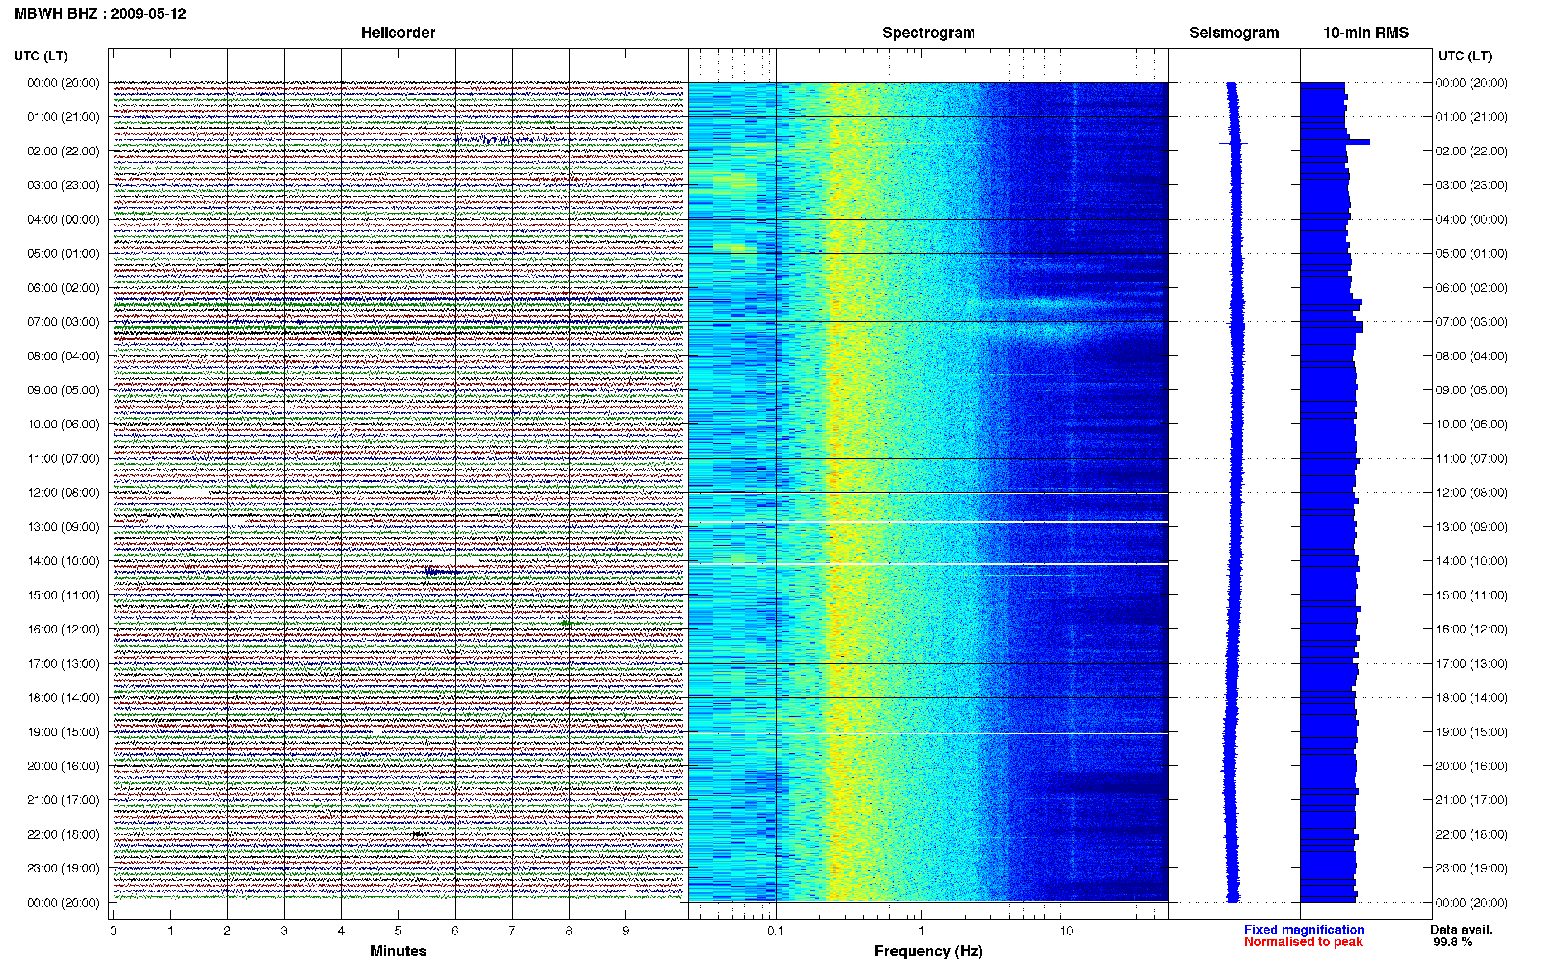Click the small black helicorder burst at 22:00
1548x968 pixels.
(x=416, y=834)
